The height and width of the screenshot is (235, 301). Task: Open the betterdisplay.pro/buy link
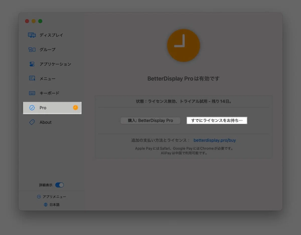215,140
